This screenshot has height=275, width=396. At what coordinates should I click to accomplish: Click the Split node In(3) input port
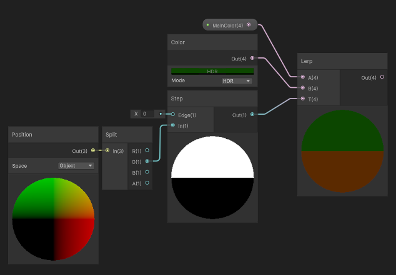tap(107, 150)
